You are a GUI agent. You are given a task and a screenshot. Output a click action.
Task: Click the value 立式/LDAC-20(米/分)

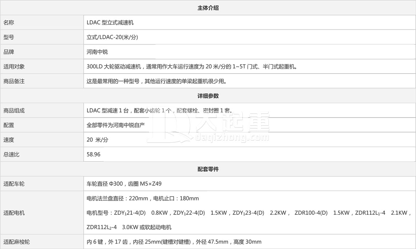112,37
